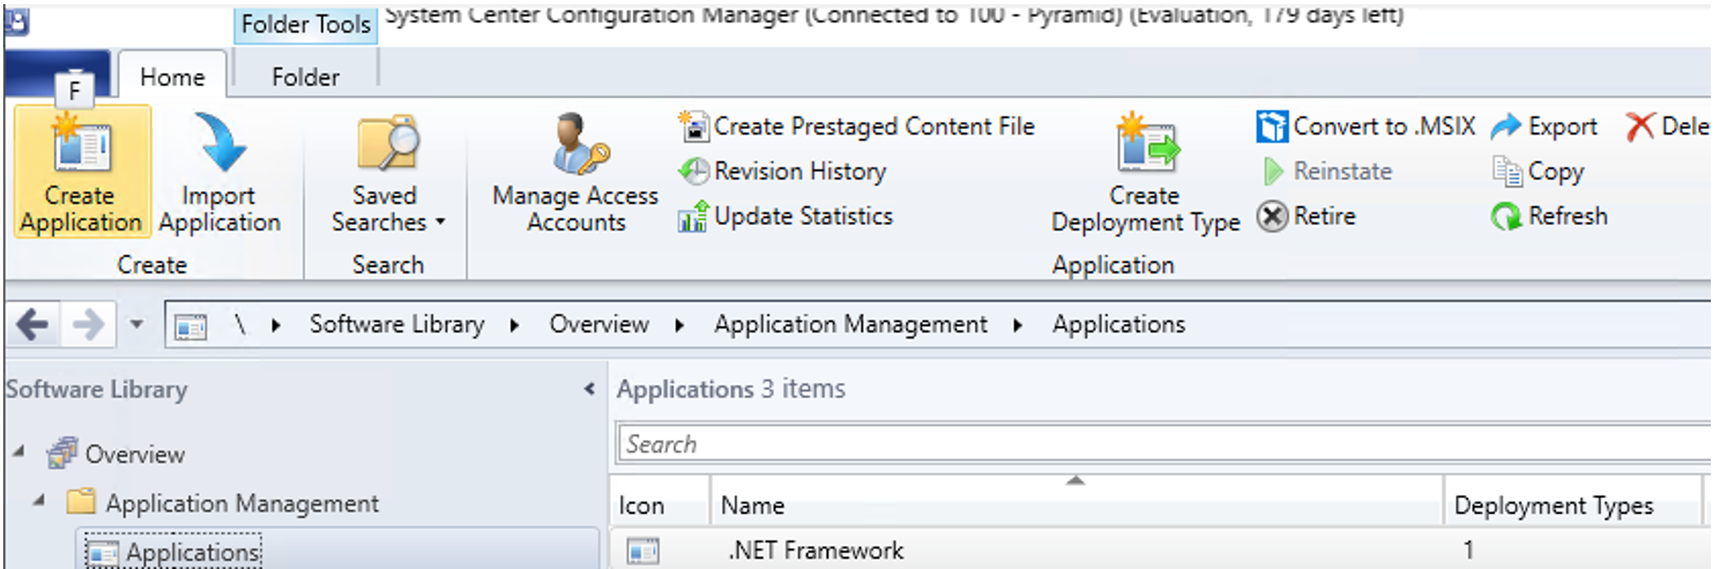Select the .NET Framework application row
1715x569 pixels.
pos(1161,550)
